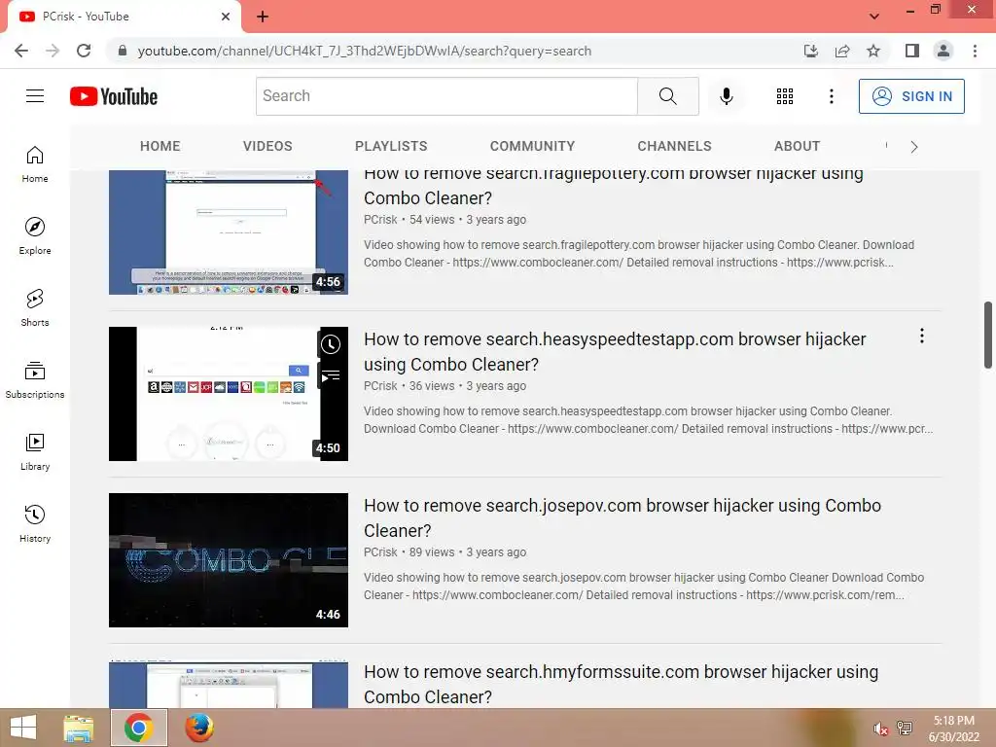This screenshot has height=747, width=996.
Task: Open the josepov.com hijacker video title
Action: [622, 518]
